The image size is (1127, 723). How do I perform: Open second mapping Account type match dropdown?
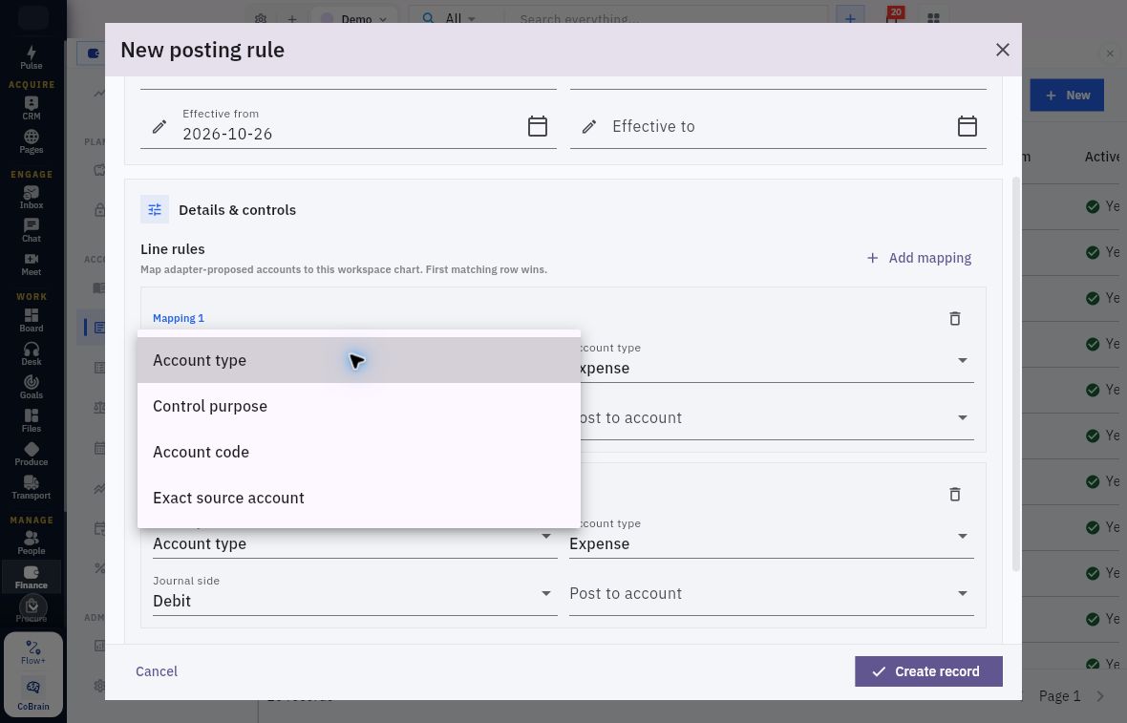tap(355, 537)
